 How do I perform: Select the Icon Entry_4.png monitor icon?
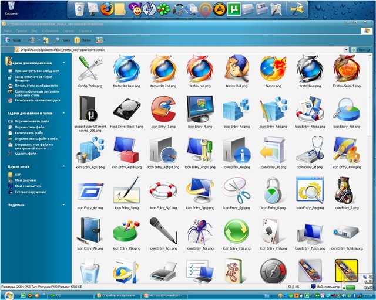(x=200, y=109)
